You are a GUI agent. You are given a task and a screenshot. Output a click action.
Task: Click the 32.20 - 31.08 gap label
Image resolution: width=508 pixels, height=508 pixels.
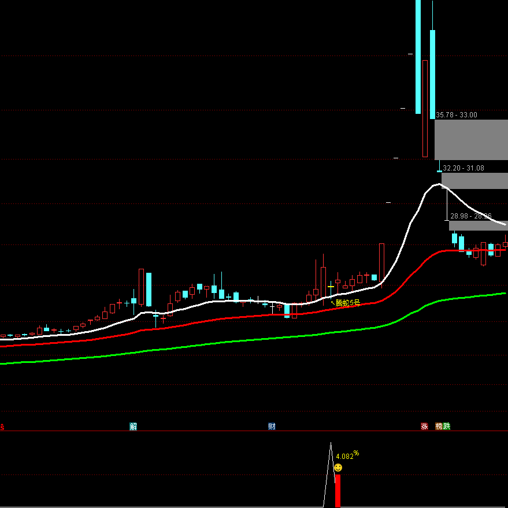[463, 168]
